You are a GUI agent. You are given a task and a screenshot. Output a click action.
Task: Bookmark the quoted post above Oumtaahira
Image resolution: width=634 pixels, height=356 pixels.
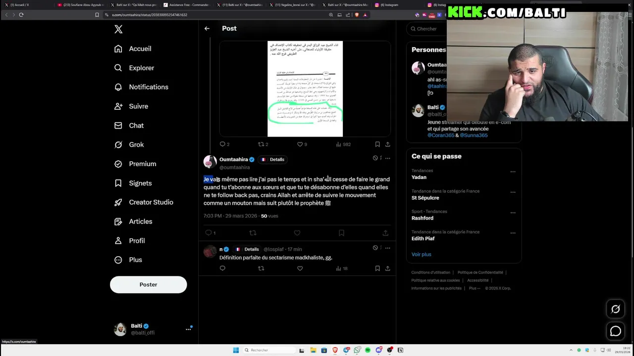[x=377, y=144]
